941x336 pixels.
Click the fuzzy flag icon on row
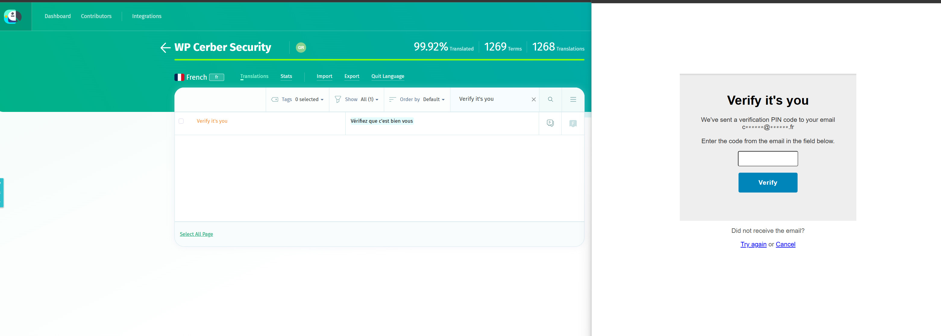(573, 123)
